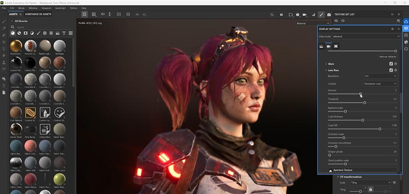The width and height of the screenshot is (409, 194).
Task: Pause the viewport rendering
Action: tap(281, 14)
